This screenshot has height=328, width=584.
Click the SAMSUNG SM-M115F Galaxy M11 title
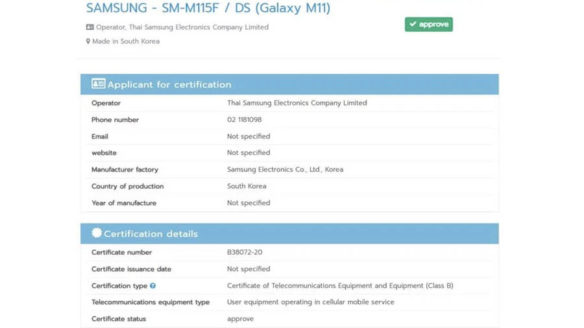208,8
